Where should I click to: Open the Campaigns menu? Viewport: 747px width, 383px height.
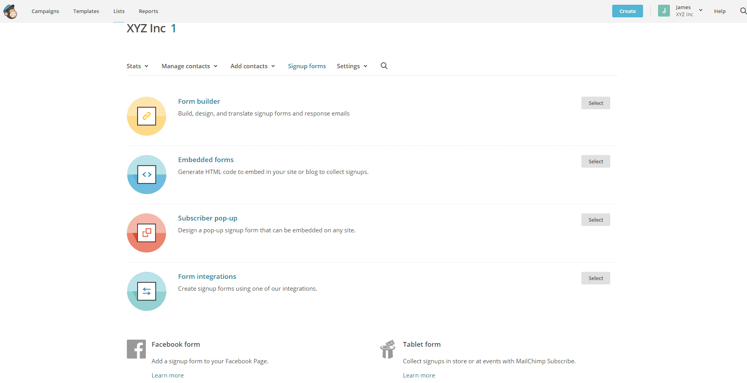pos(45,11)
